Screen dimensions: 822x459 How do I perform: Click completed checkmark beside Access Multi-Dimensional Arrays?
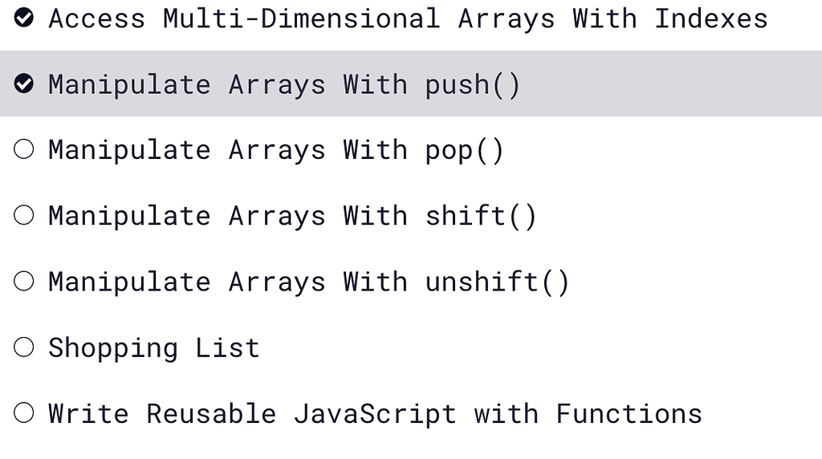23,18
